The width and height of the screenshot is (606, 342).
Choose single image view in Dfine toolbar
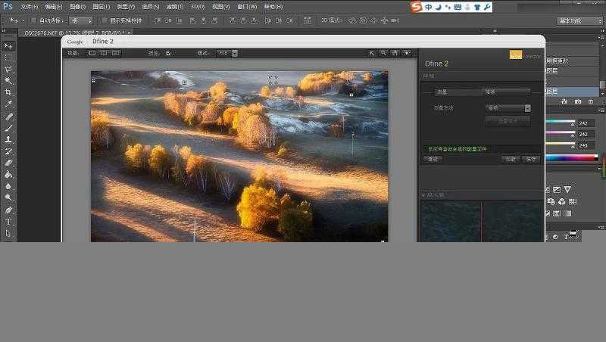pyautogui.click(x=92, y=53)
